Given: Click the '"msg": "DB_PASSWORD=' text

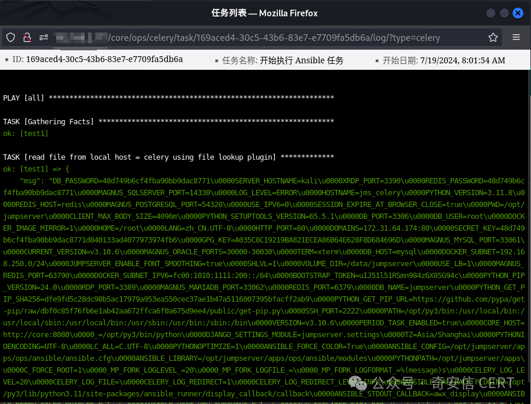Looking at the screenshot, I should (x=61, y=181).
